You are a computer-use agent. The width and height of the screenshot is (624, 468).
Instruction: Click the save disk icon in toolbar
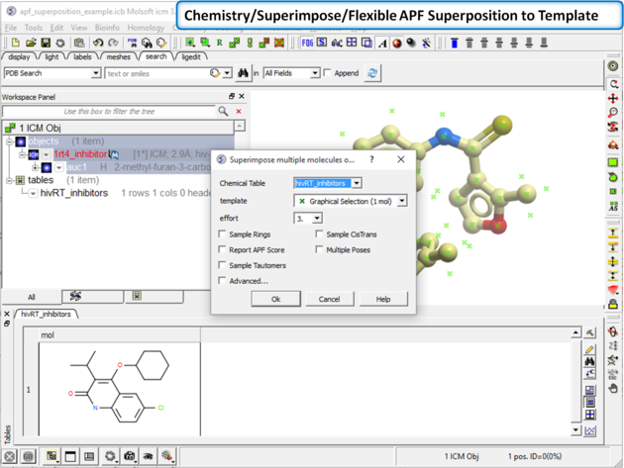tap(45, 44)
